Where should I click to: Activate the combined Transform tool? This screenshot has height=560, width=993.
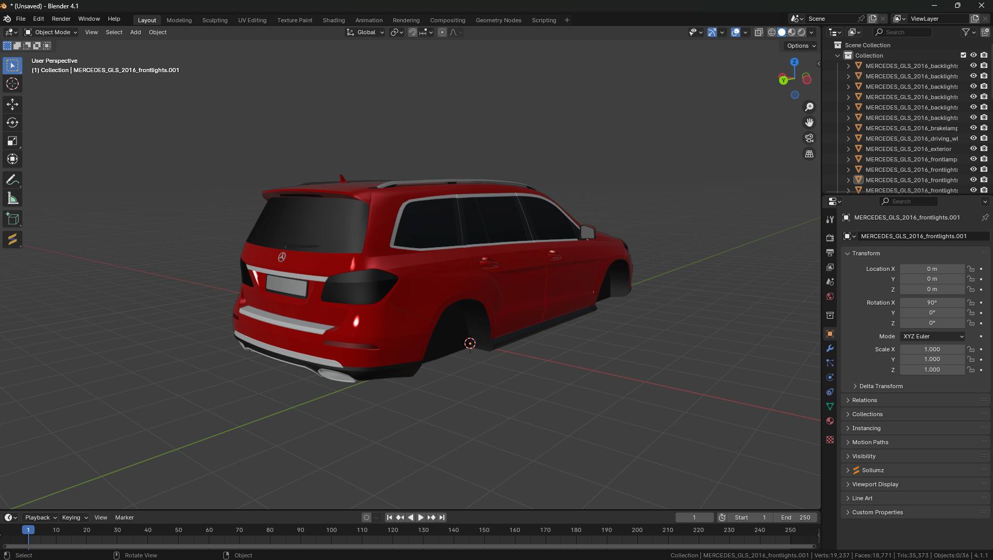[x=12, y=159]
